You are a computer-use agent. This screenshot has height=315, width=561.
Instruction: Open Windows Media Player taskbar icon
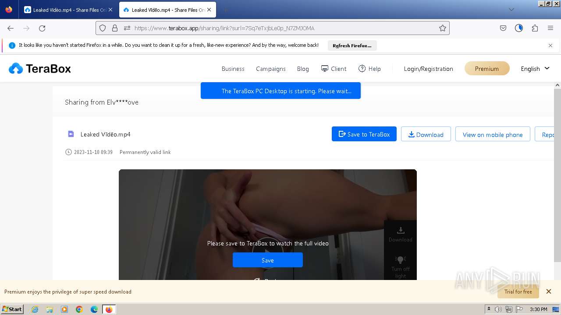click(64, 309)
